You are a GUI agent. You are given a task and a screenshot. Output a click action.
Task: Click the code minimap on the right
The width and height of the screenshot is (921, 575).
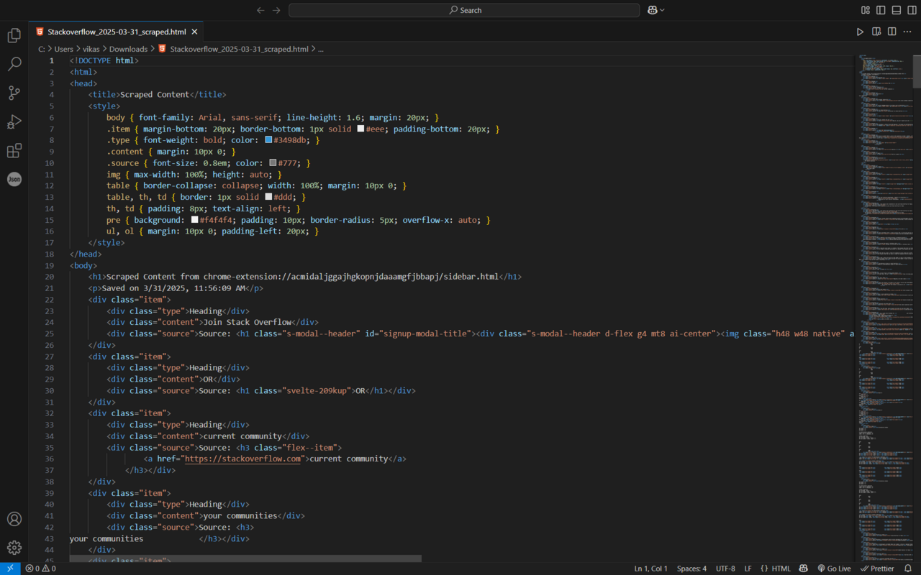point(885,309)
